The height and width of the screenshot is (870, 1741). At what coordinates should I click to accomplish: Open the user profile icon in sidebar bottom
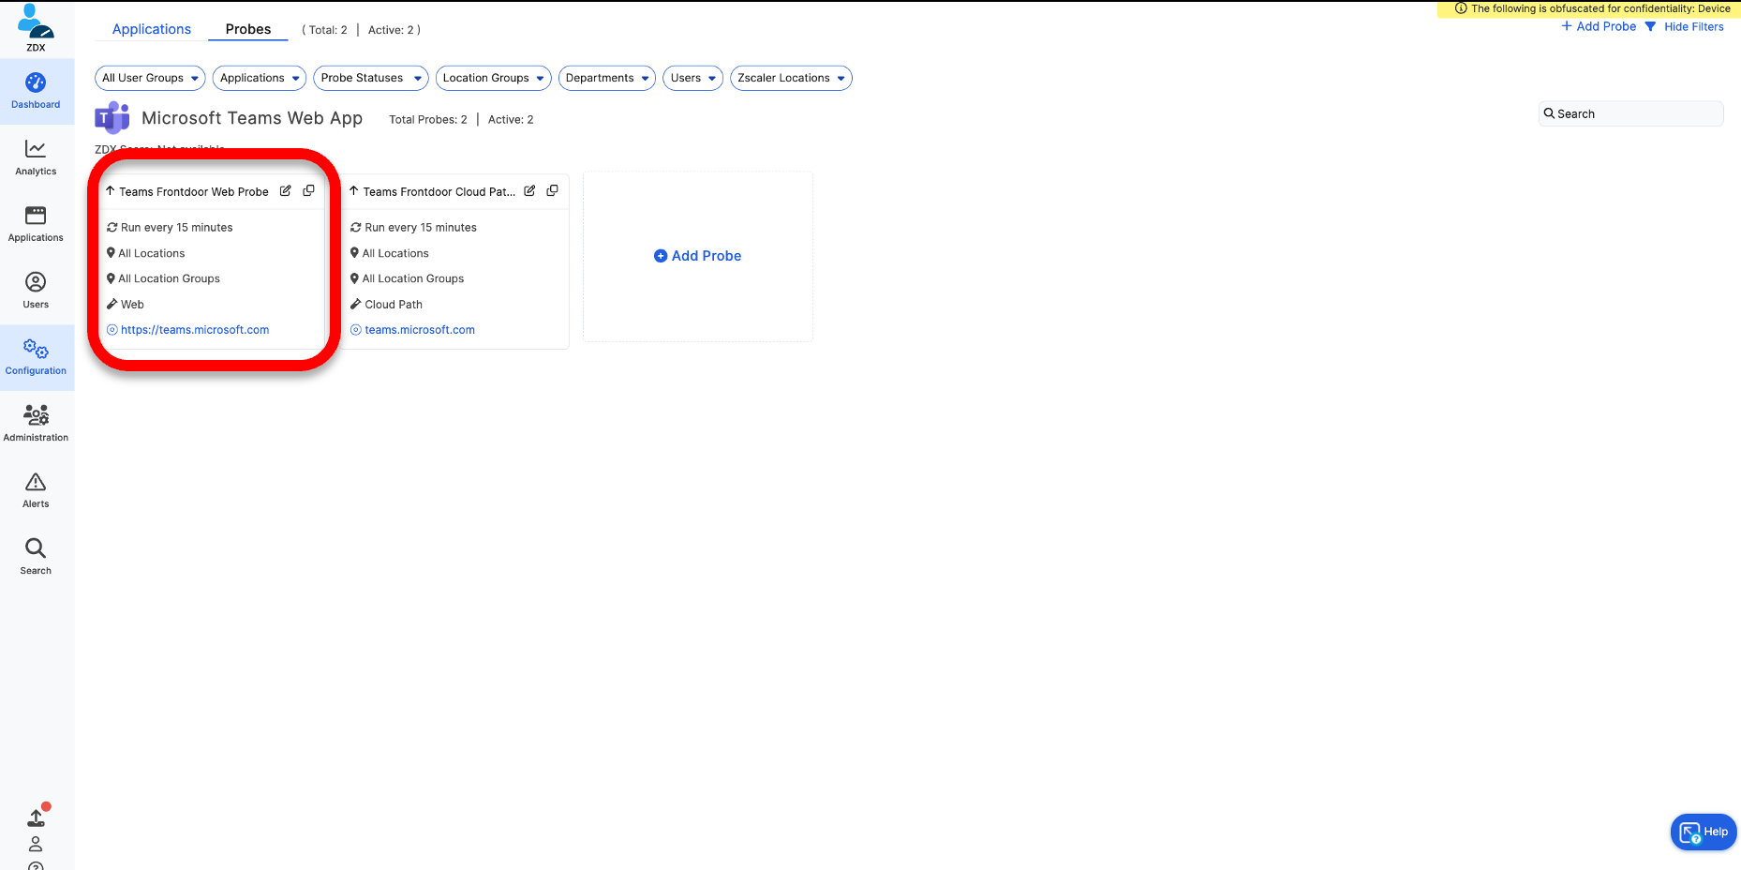click(x=36, y=844)
